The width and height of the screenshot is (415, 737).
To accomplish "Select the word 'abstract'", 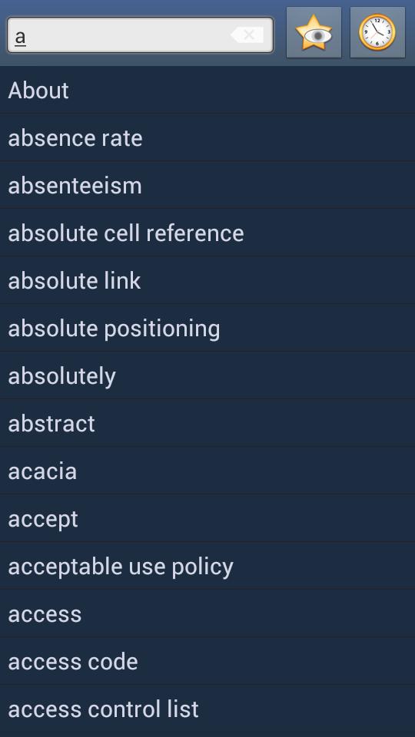I will pyautogui.click(x=207, y=424).
